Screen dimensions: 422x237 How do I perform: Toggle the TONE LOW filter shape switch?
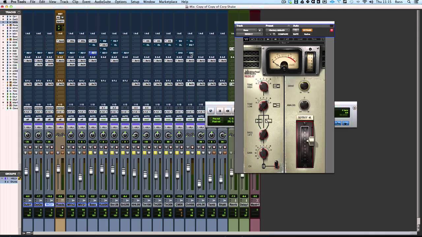pos(276,105)
